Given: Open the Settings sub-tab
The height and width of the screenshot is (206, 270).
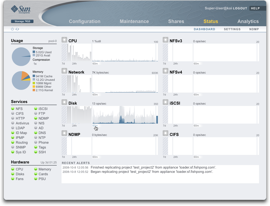Looking at the screenshot, I should pyautogui.click(x=232, y=29).
